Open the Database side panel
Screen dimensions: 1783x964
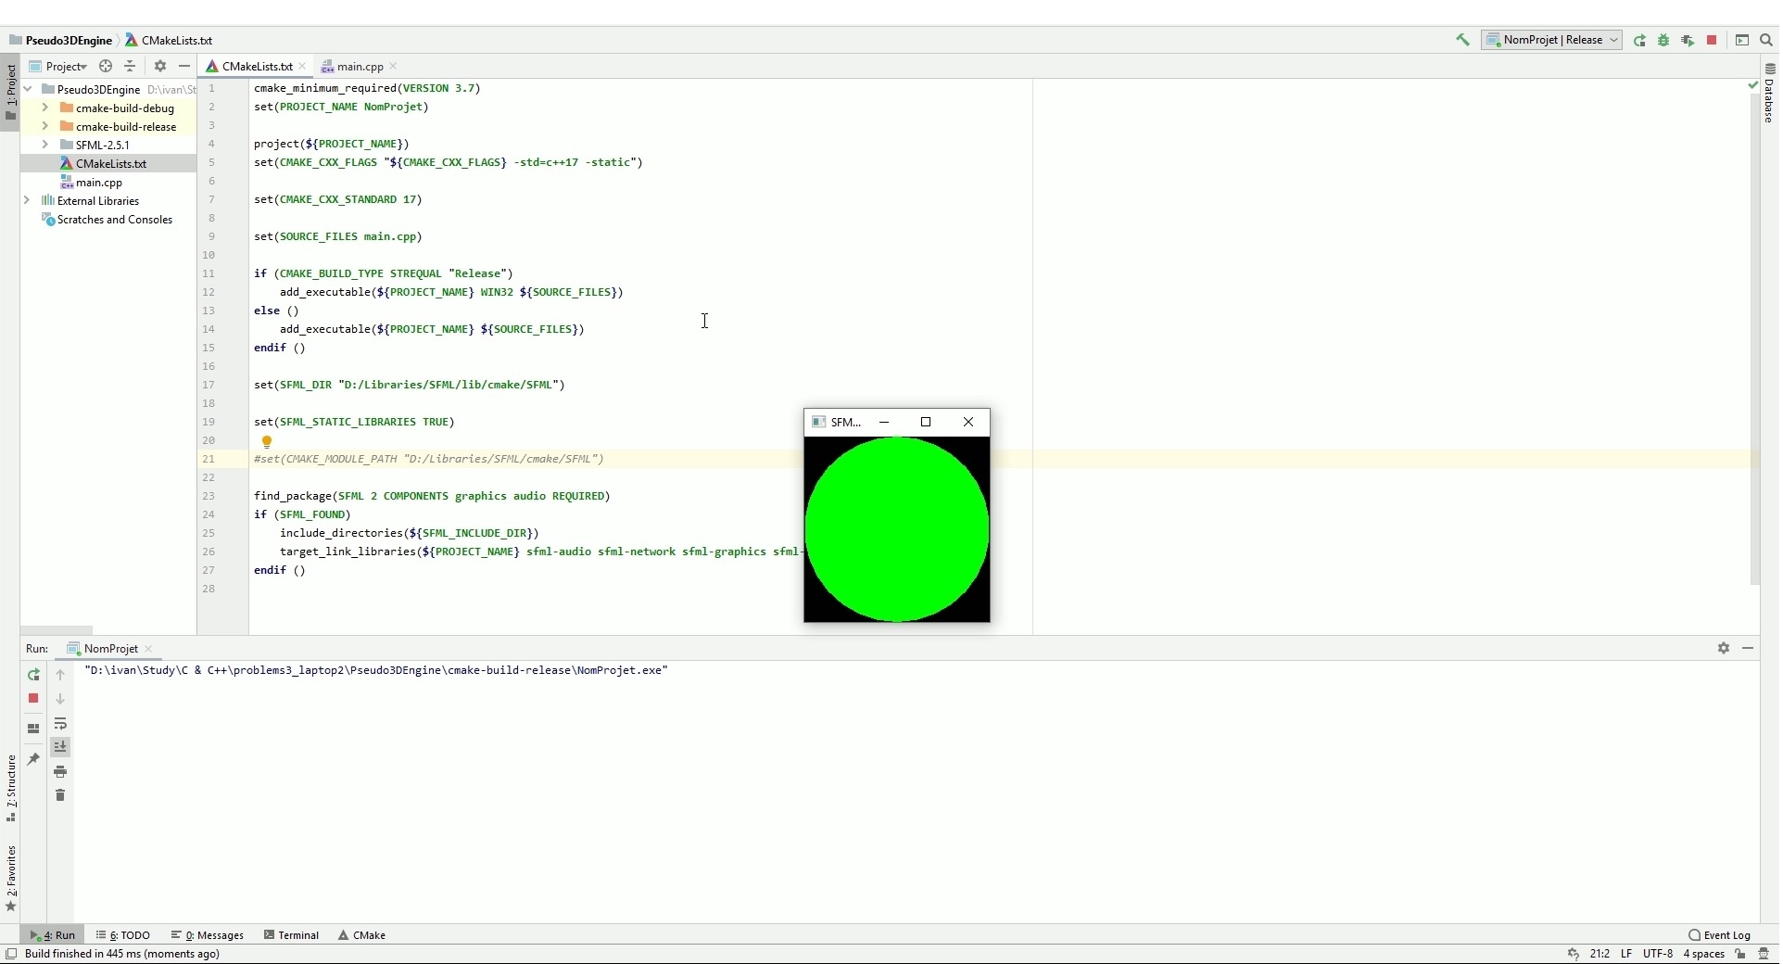(x=1772, y=93)
